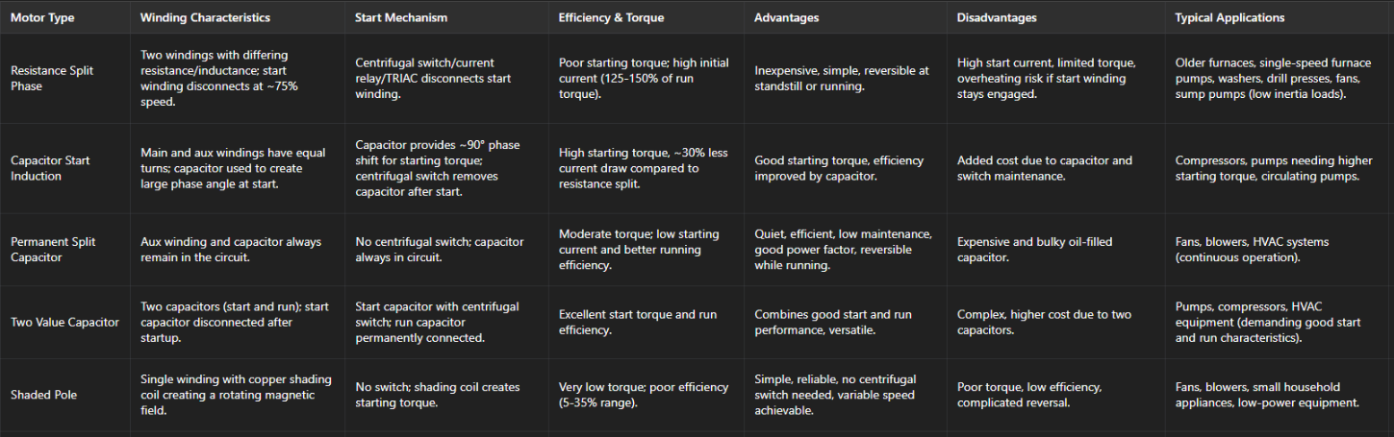This screenshot has width=1394, height=437.
Task: Click the Resistance Split Phase row label
Action: (53, 78)
